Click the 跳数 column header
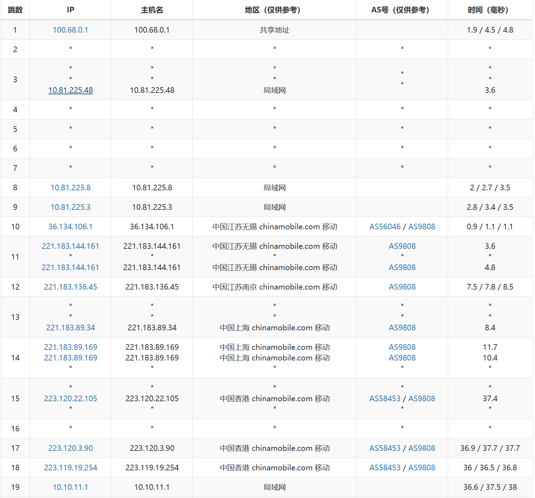Screen dimensions: 535x498 [15, 10]
